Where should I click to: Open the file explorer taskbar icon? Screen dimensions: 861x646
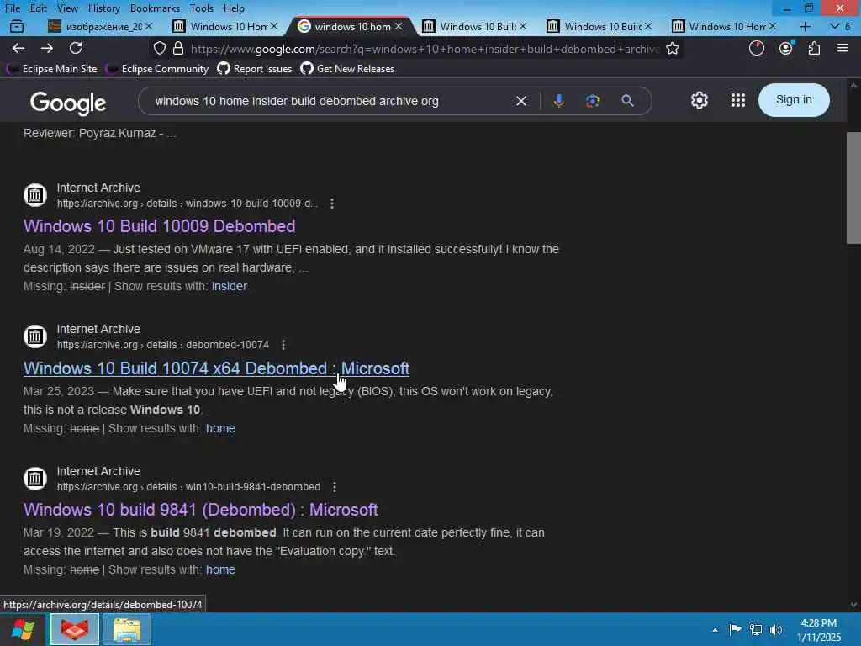(127, 629)
